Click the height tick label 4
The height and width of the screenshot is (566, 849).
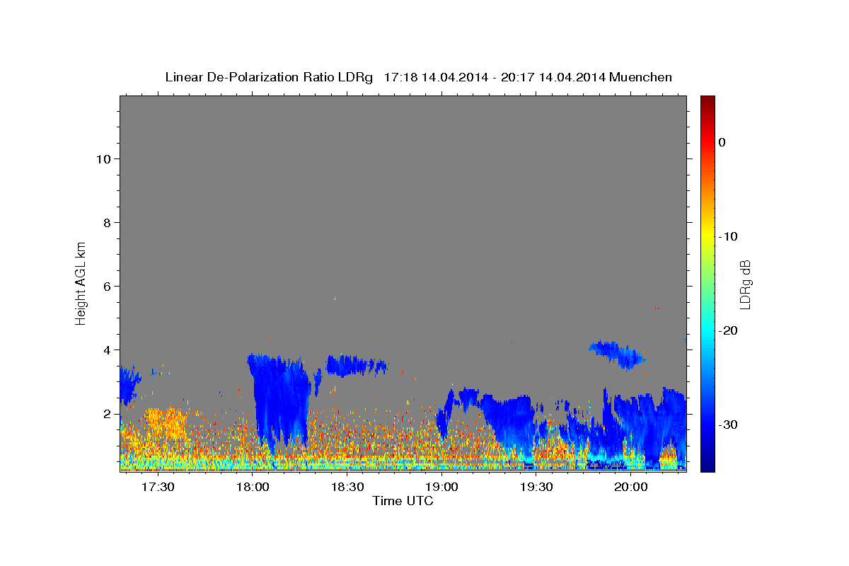click(106, 350)
